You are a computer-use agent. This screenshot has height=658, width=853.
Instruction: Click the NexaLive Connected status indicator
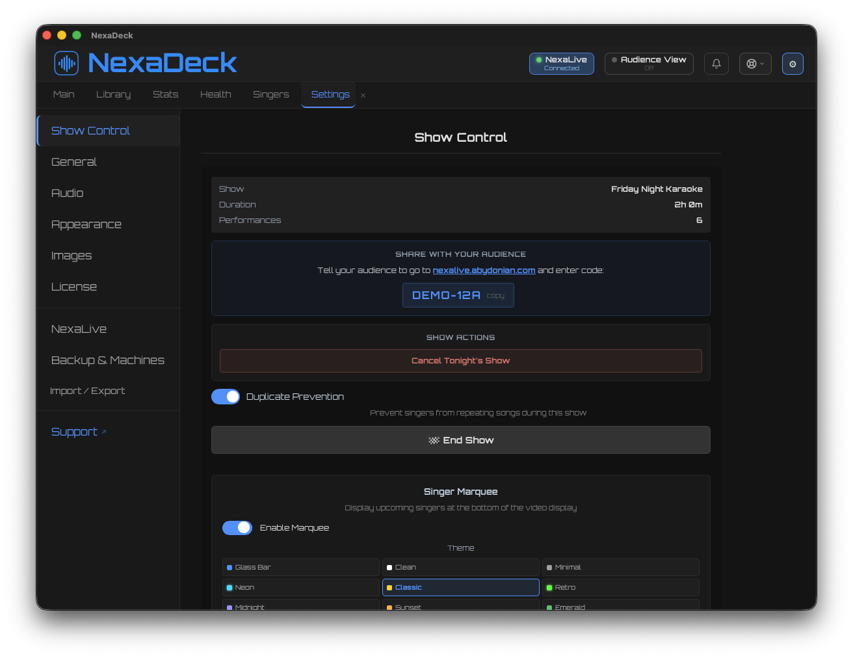tap(561, 64)
